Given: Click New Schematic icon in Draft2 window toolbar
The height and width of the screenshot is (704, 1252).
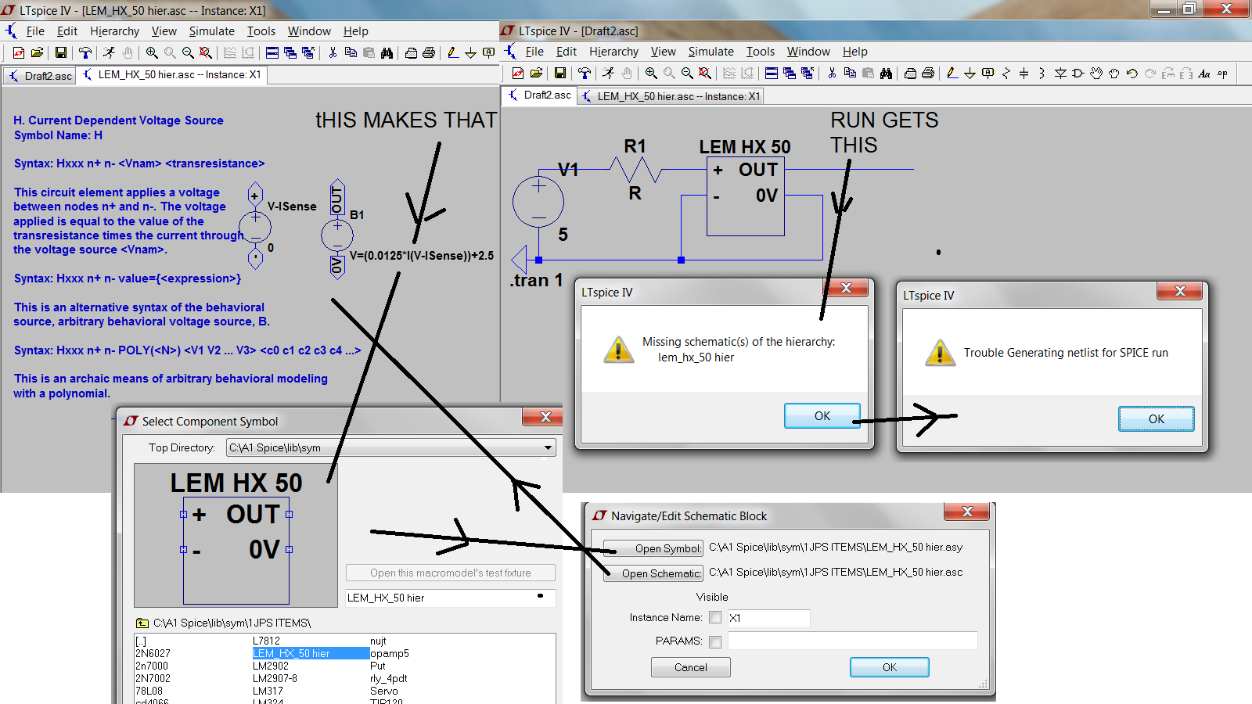Looking at the screenshot, I should tap(518, 73).
